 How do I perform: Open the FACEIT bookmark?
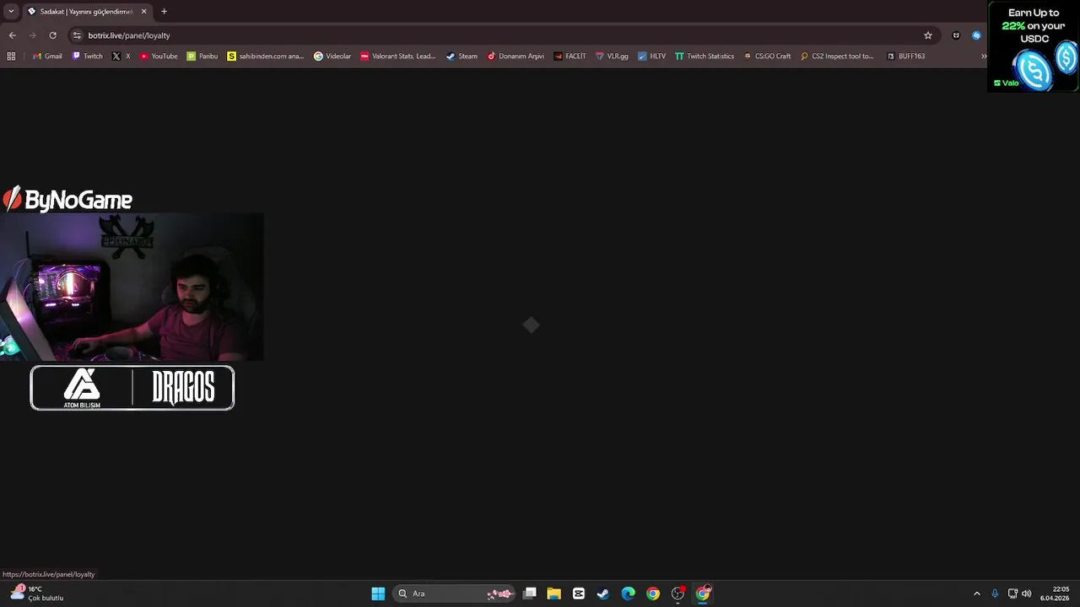click(x=570, y=56)
